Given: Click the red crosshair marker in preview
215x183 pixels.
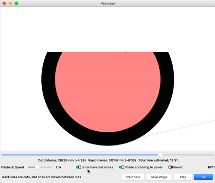Looking at the screenshot, I should point(125,52).
